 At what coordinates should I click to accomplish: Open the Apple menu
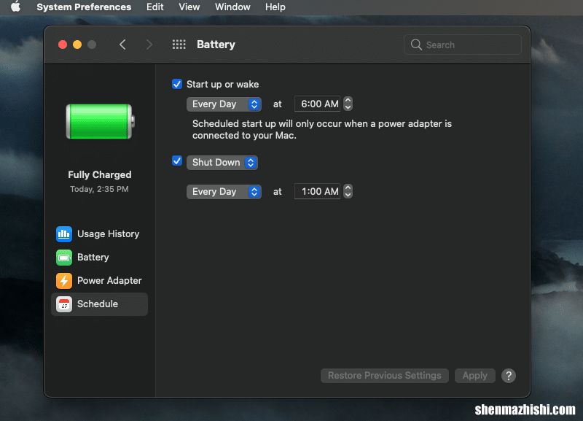[15, 7]
